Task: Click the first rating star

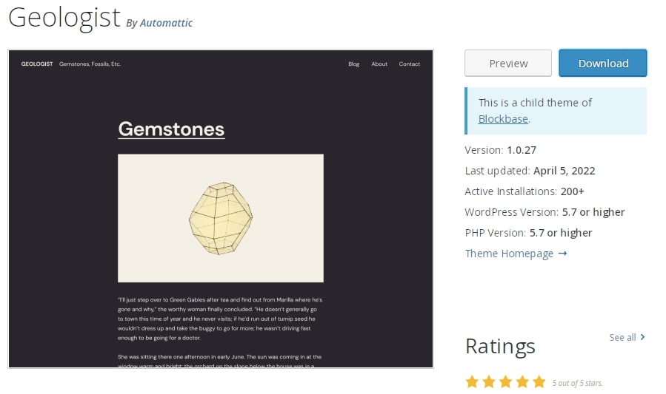Action: (x=472, y=382)
